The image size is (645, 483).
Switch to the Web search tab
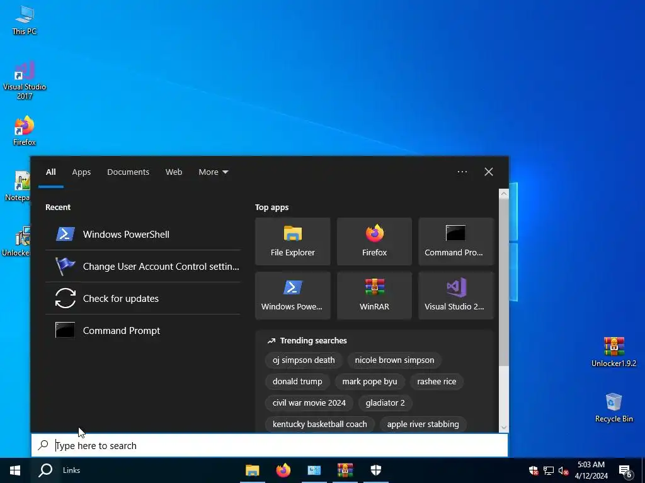click(174, 172)
